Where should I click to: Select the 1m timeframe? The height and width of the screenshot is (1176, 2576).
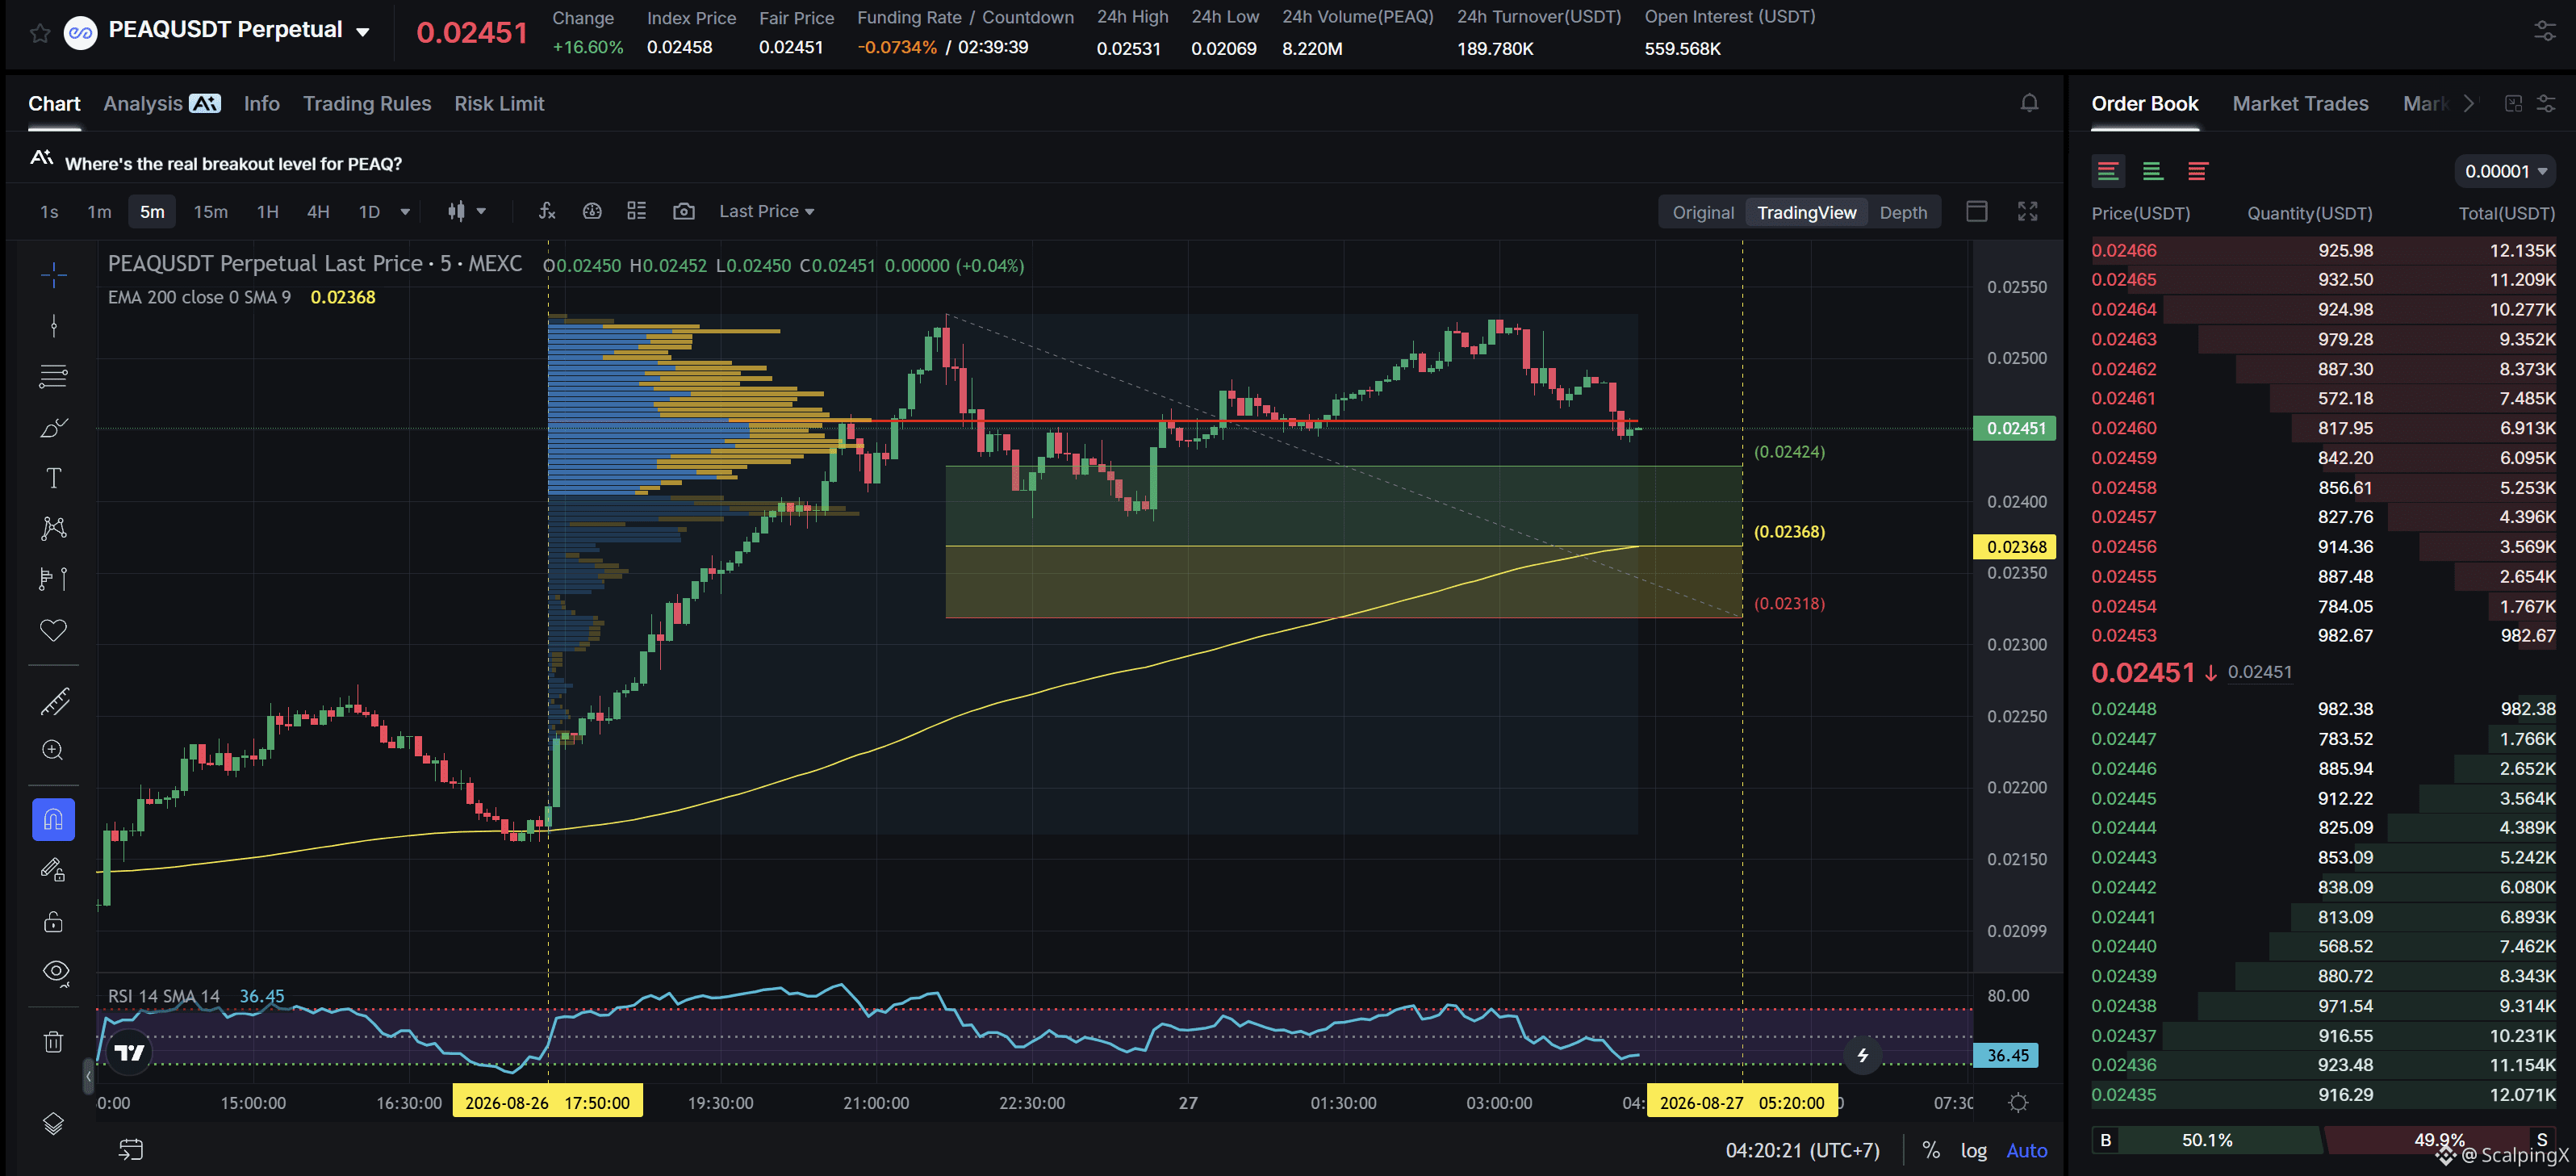coord(99,212)
